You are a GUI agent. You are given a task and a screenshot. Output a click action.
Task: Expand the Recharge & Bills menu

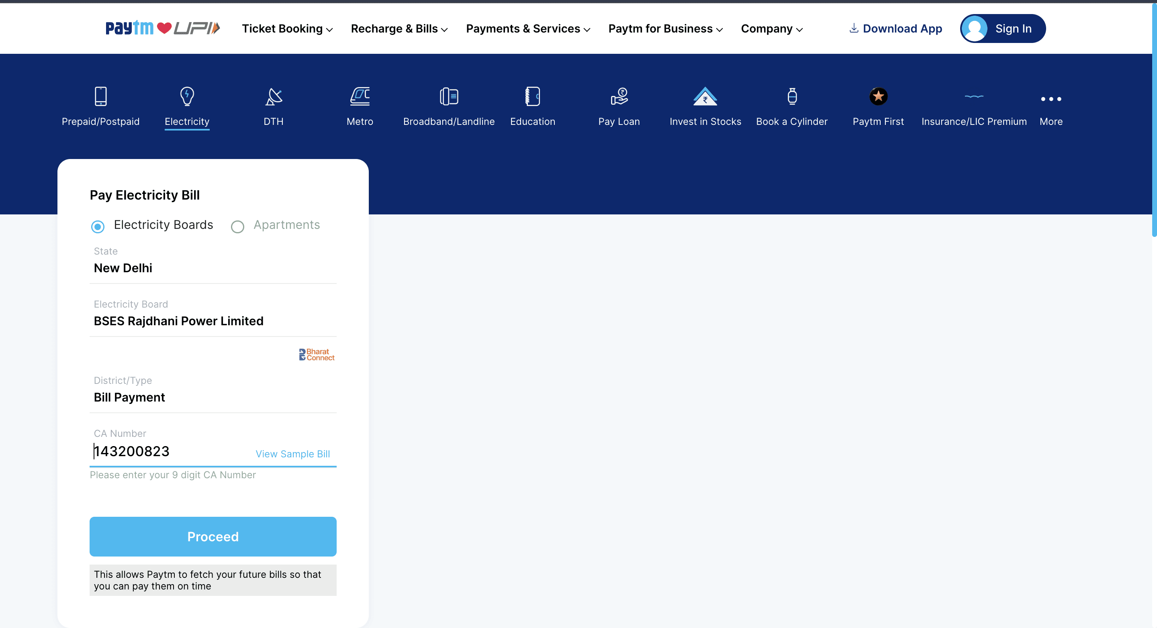(399, 29)
